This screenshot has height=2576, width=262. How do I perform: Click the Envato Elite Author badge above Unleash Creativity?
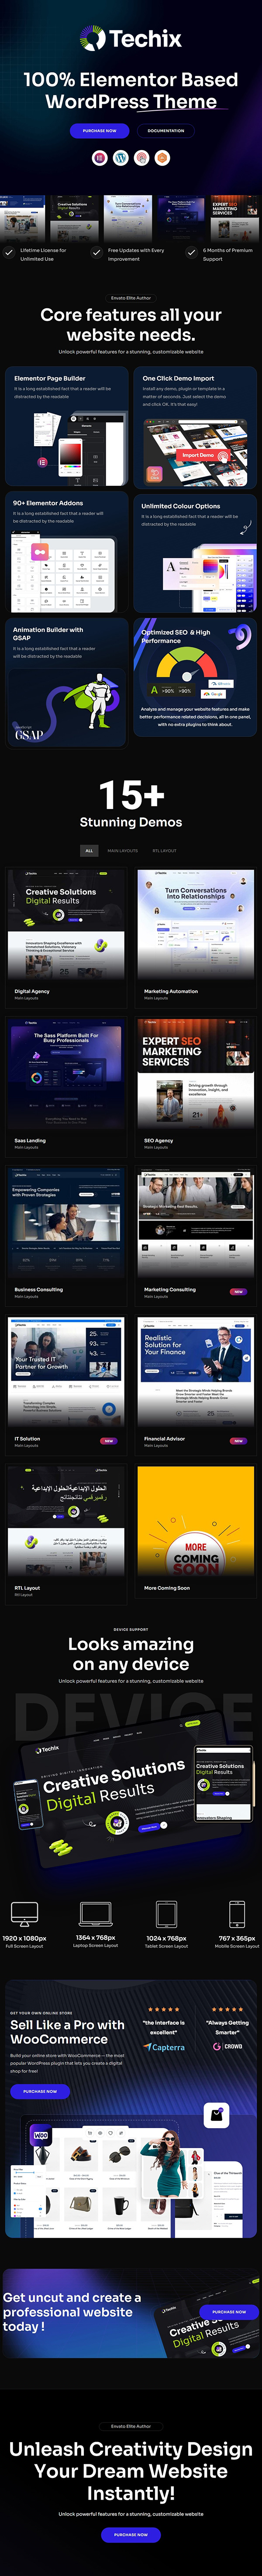(131, 2426)
